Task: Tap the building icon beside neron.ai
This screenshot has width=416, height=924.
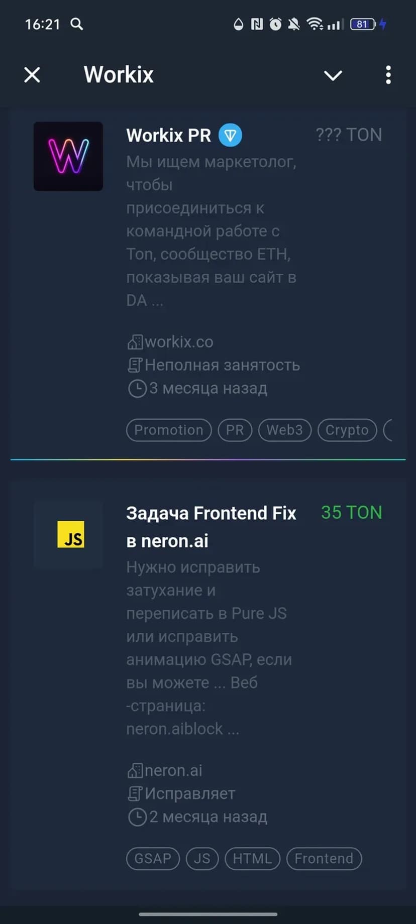Action: (135, 770)
